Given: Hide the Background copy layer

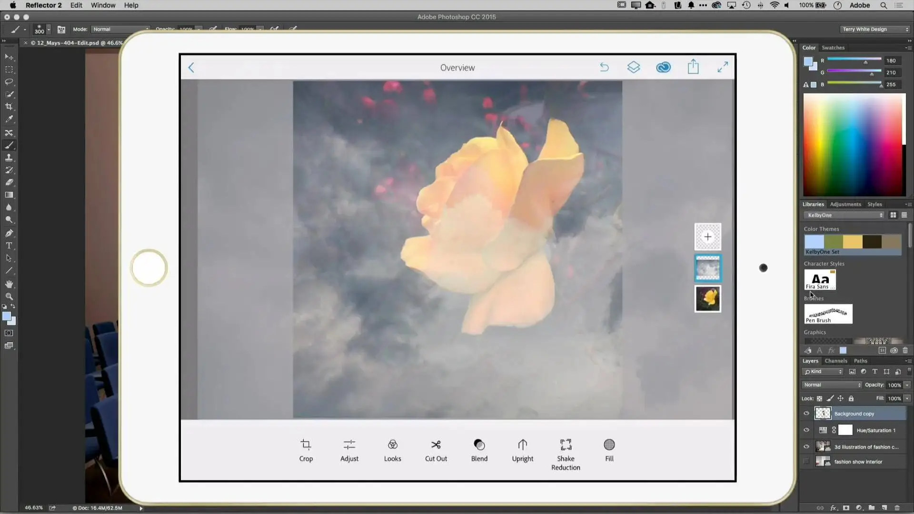Looking at the screenshot, I should coord(806,414).
